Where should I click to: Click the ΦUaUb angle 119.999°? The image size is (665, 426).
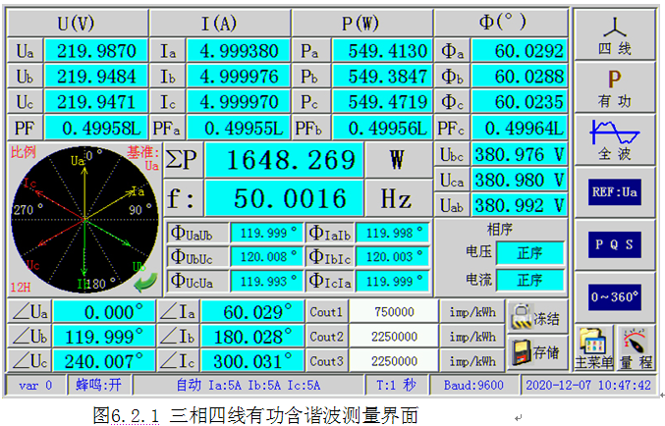point(267,233)
